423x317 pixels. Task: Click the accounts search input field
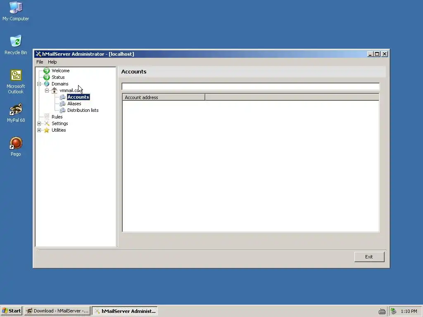[251, 87]
